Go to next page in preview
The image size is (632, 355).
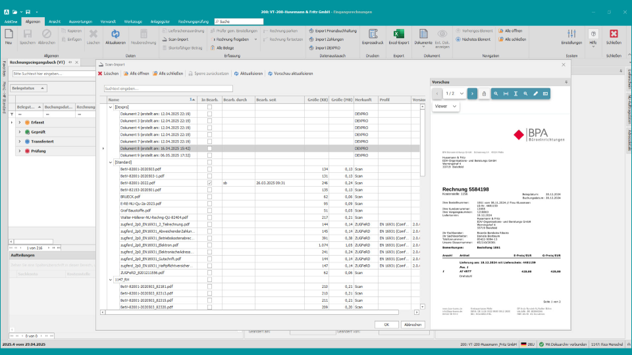coord(472,94)
